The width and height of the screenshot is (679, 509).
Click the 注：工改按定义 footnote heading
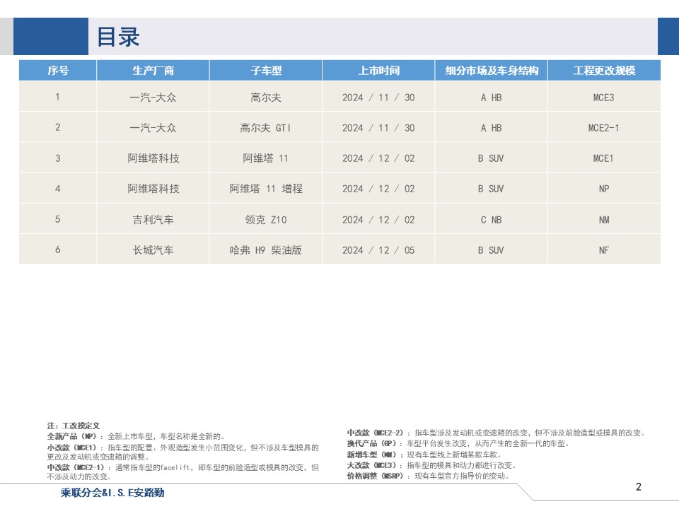(73, 426)
